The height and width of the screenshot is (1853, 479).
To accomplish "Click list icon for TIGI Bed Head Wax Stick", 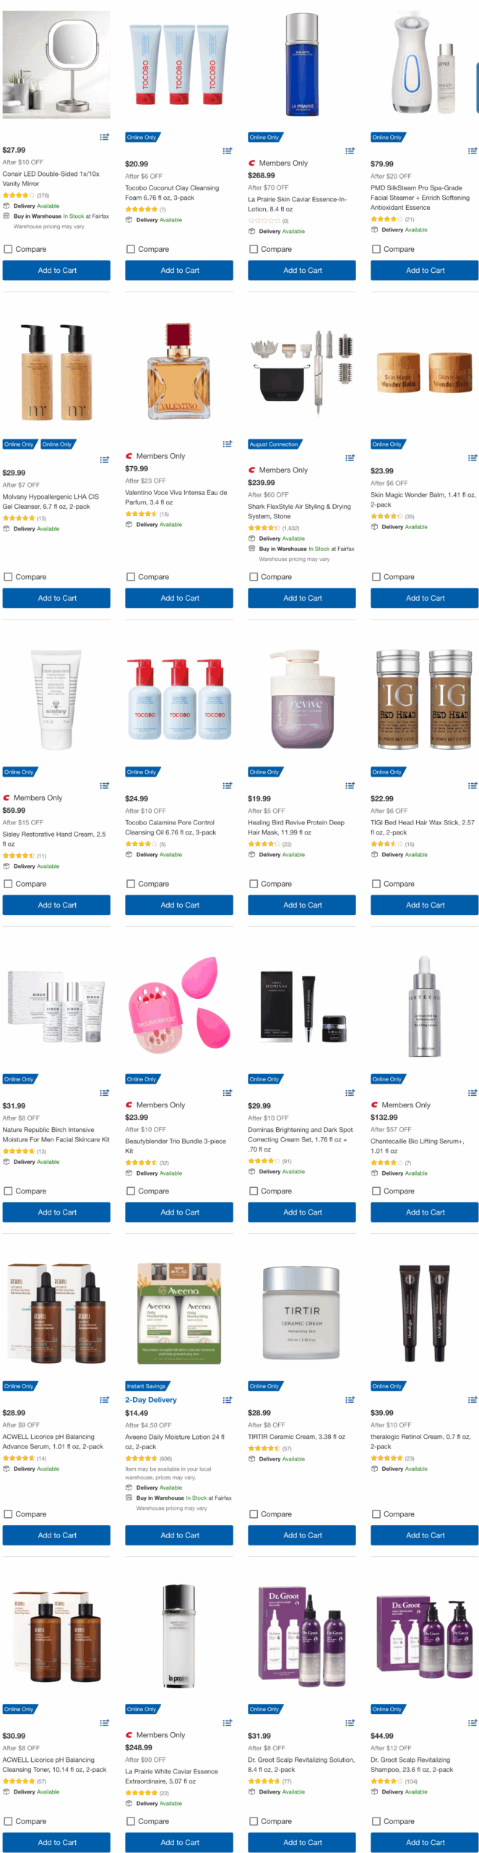I will [x=472, y=785].
